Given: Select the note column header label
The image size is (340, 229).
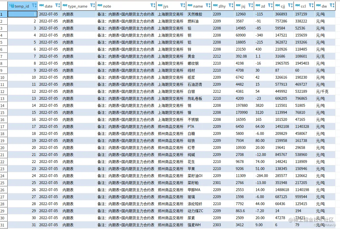Looking at the screenshot, I should pos(107,6).
